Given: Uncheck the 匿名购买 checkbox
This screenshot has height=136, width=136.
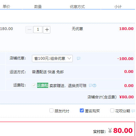Looking at the screenshot, I should [82, 111].
